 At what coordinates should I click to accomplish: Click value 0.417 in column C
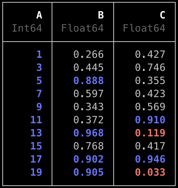point(150,146)
